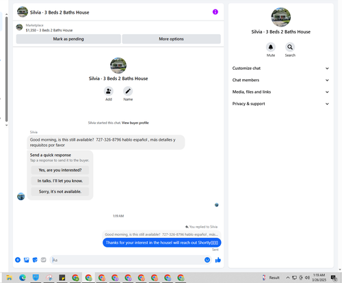
Task: Launch Microsoft Edge from the taskbar
Action: pyautogui.click(x=23, y=278)
